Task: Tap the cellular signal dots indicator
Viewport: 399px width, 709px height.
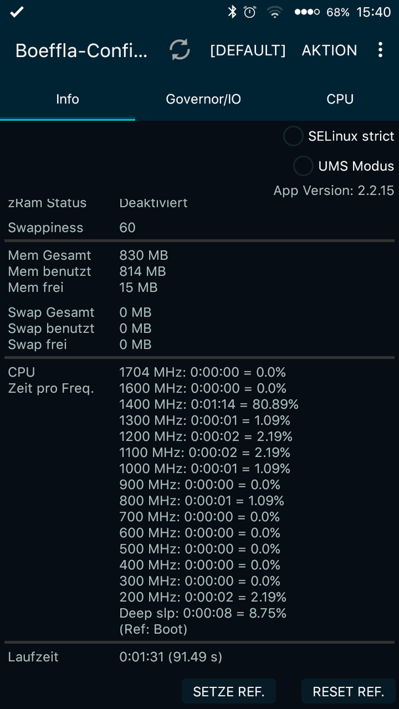Action: 307,12
